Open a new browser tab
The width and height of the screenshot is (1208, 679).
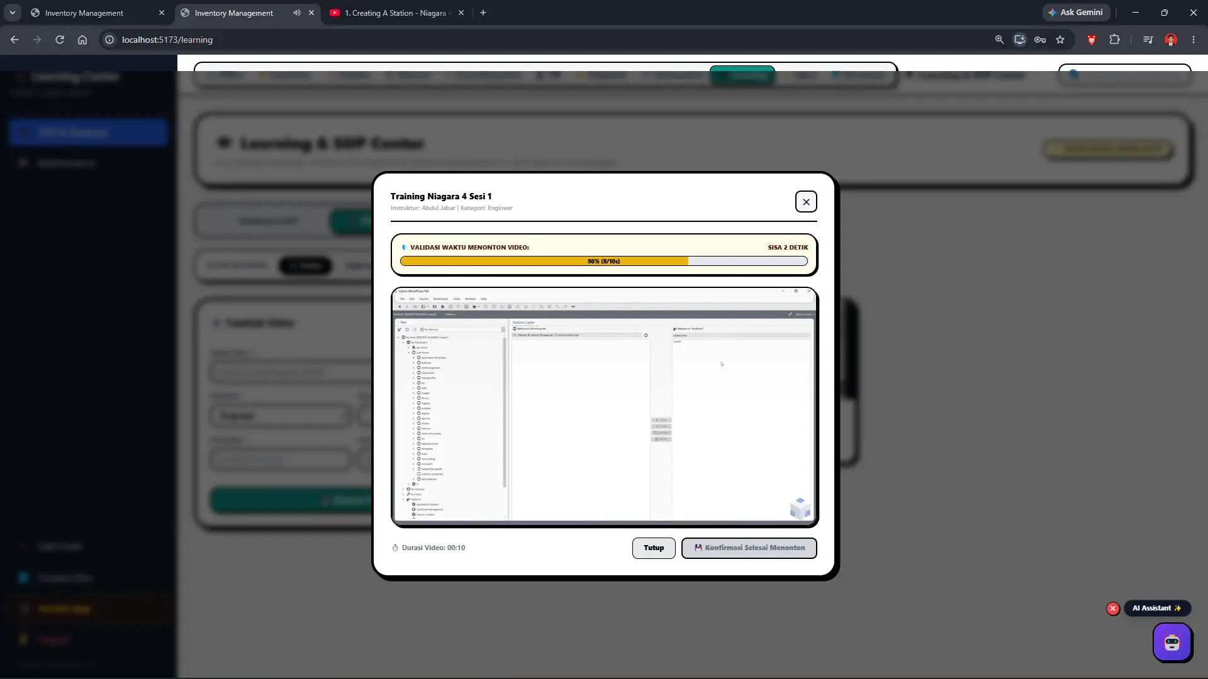[483, 13]
